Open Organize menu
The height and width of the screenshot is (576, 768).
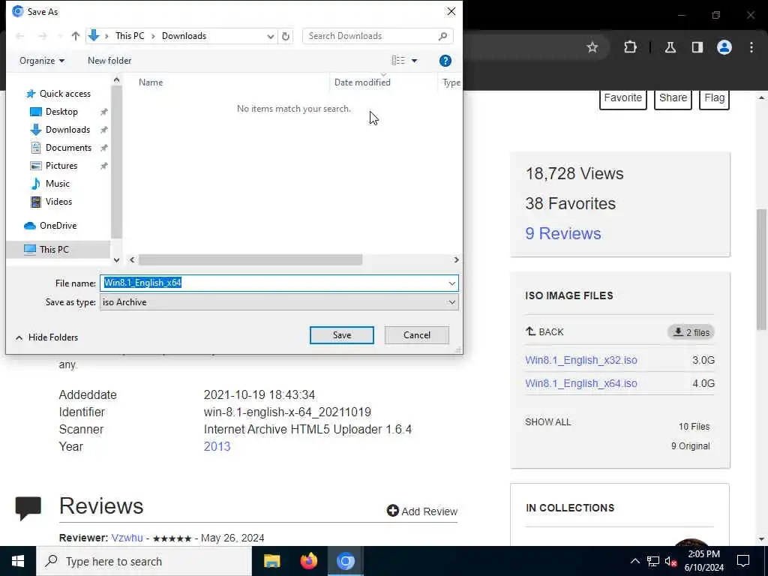pyautogui.click(x=42, y=61)
